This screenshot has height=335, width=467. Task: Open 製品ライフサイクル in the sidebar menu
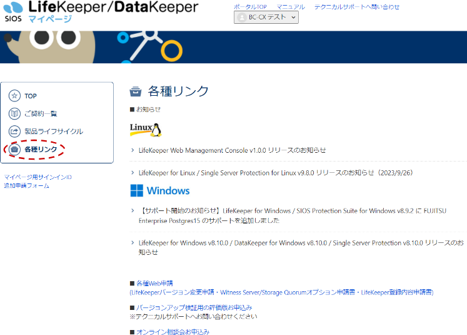pyautogui.click(x=54, y=131)
